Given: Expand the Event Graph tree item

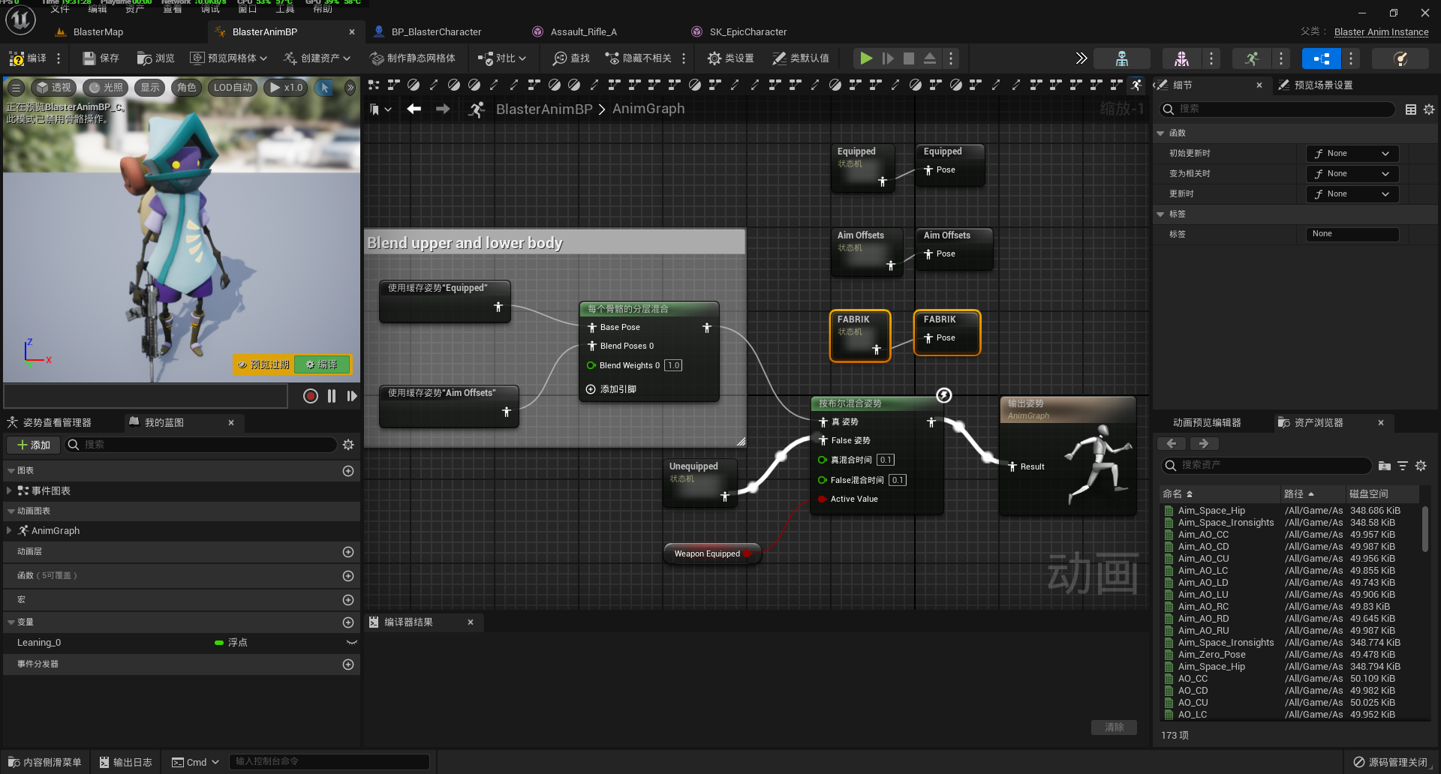Looking at the screenshot, I should click(x=9, y=490).
